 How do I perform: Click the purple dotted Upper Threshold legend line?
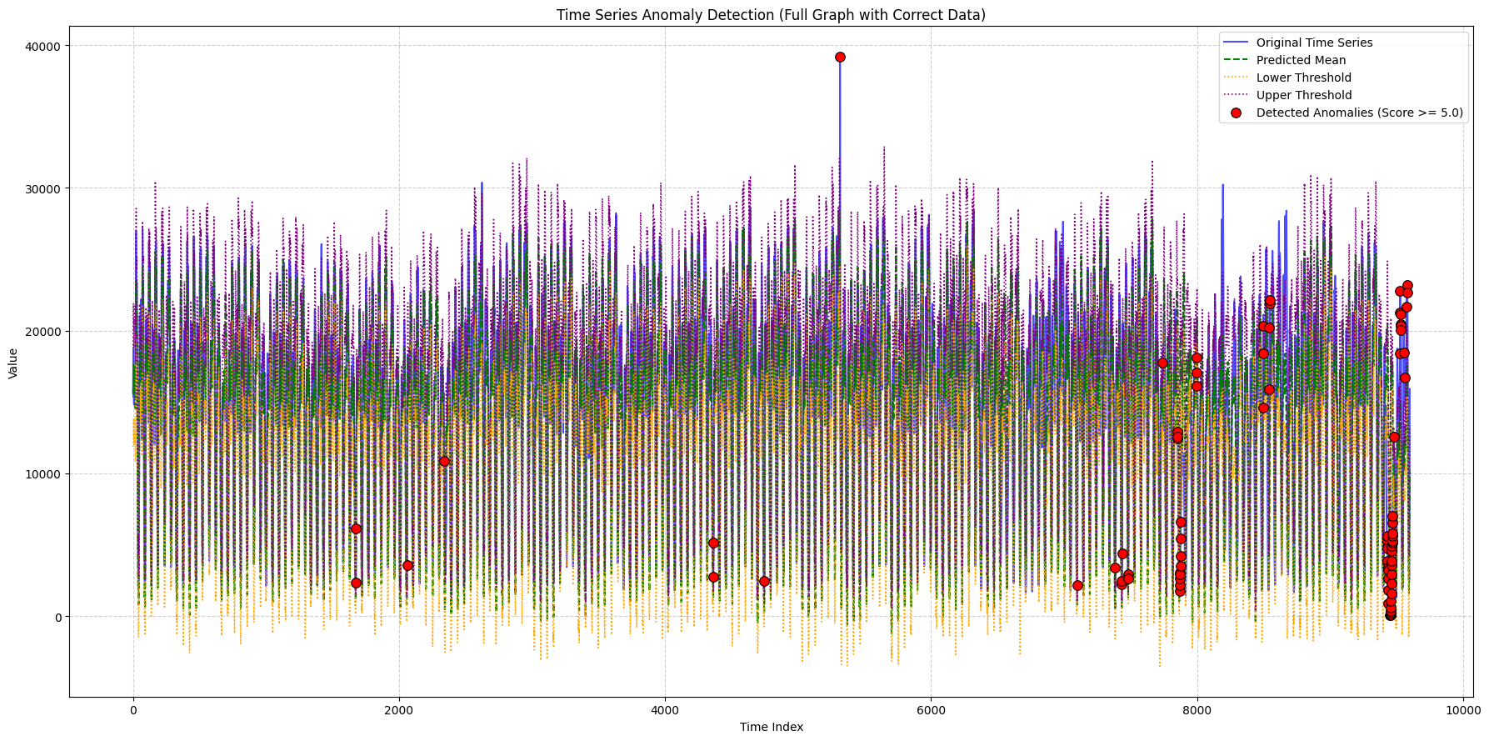1236,95
